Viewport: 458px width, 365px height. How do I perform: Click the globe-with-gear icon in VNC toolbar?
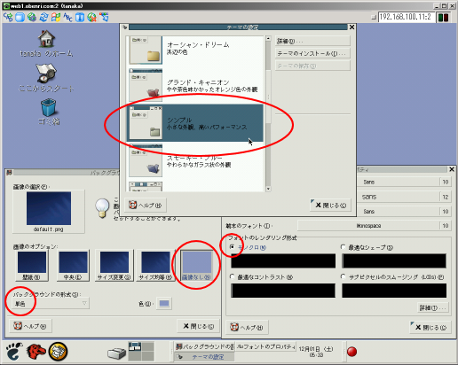click(x=32, y=18)
